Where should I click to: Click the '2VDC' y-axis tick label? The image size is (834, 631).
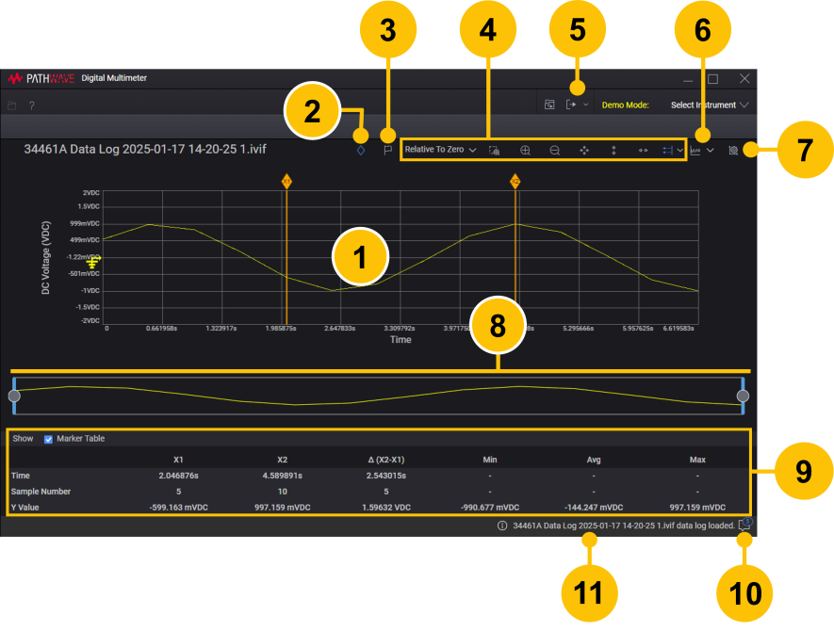pos(91,193)
